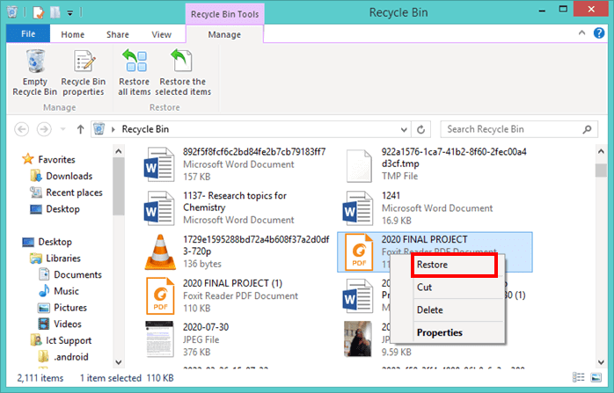The image size is (614, 393).
Task: Switch to Large icons view in status bar
Action: pyautogui.click(x=596, y=377)
